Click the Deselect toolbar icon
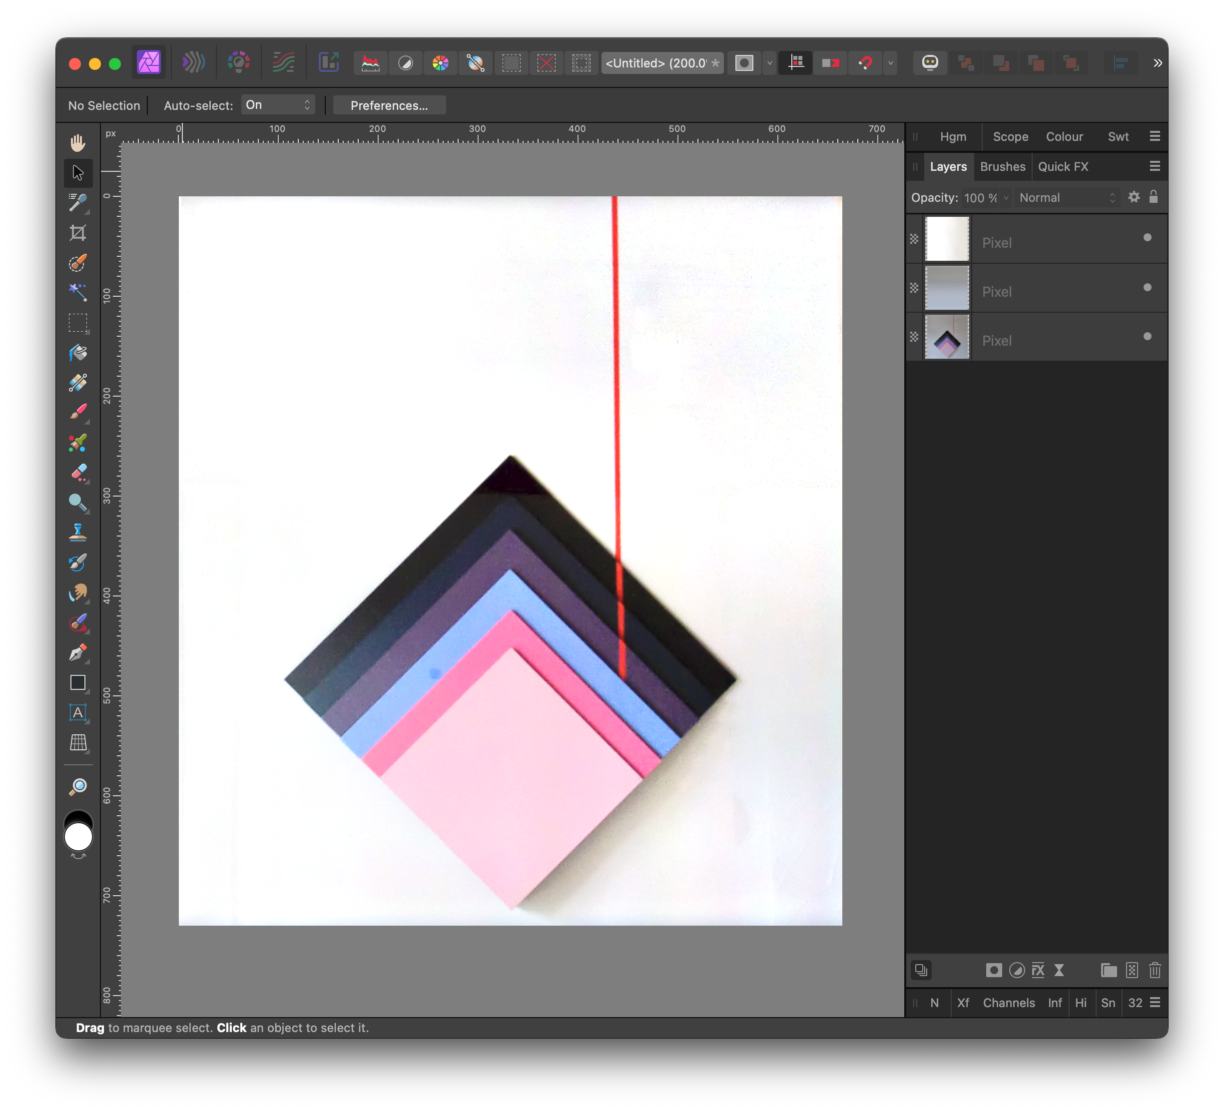1224x1112 pixels. coord(547,62)
